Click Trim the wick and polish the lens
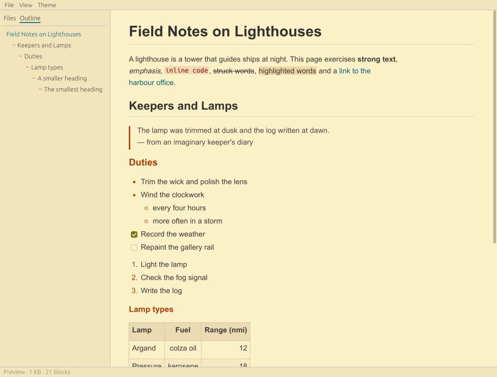Image resolution: width=497 pixels, height=377 pixels. [194, 182]
